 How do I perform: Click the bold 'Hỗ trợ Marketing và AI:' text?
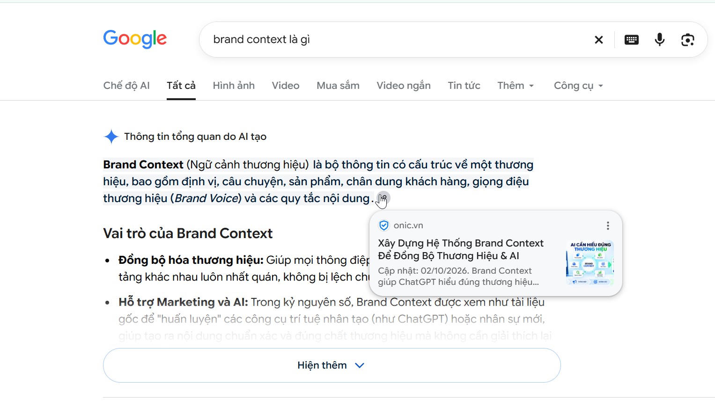183,302
